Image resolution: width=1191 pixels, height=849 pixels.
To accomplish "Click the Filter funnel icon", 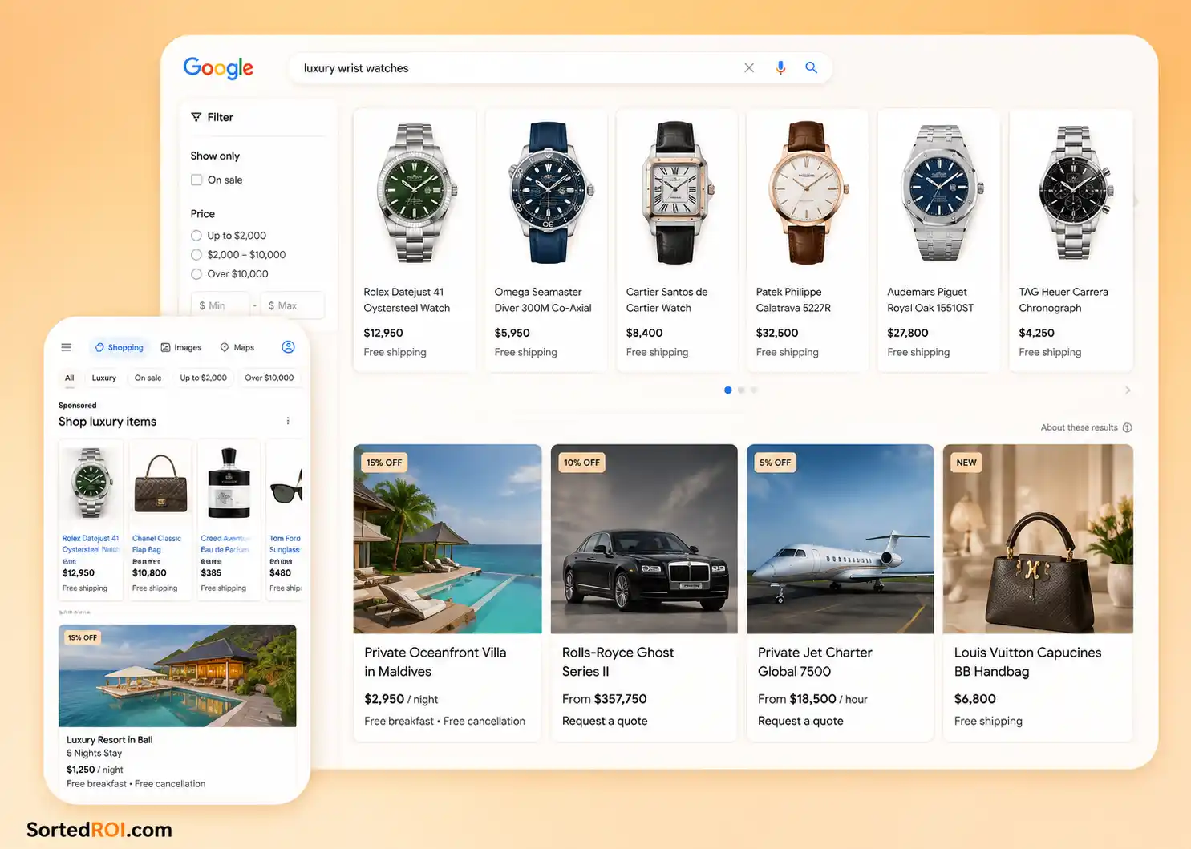I will (x=196, y=117).
